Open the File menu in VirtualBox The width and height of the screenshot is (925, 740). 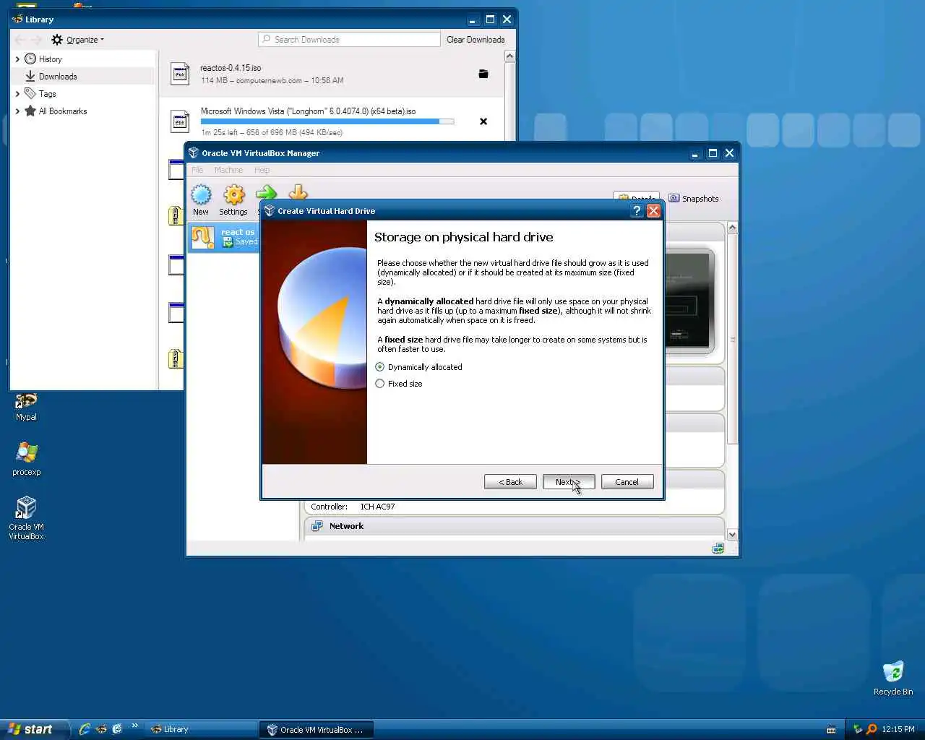tap(197, 170)
